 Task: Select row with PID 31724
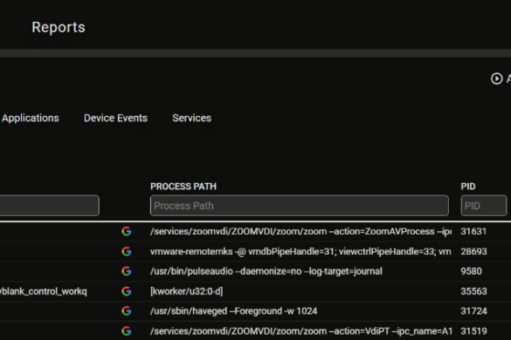(255, 311)
